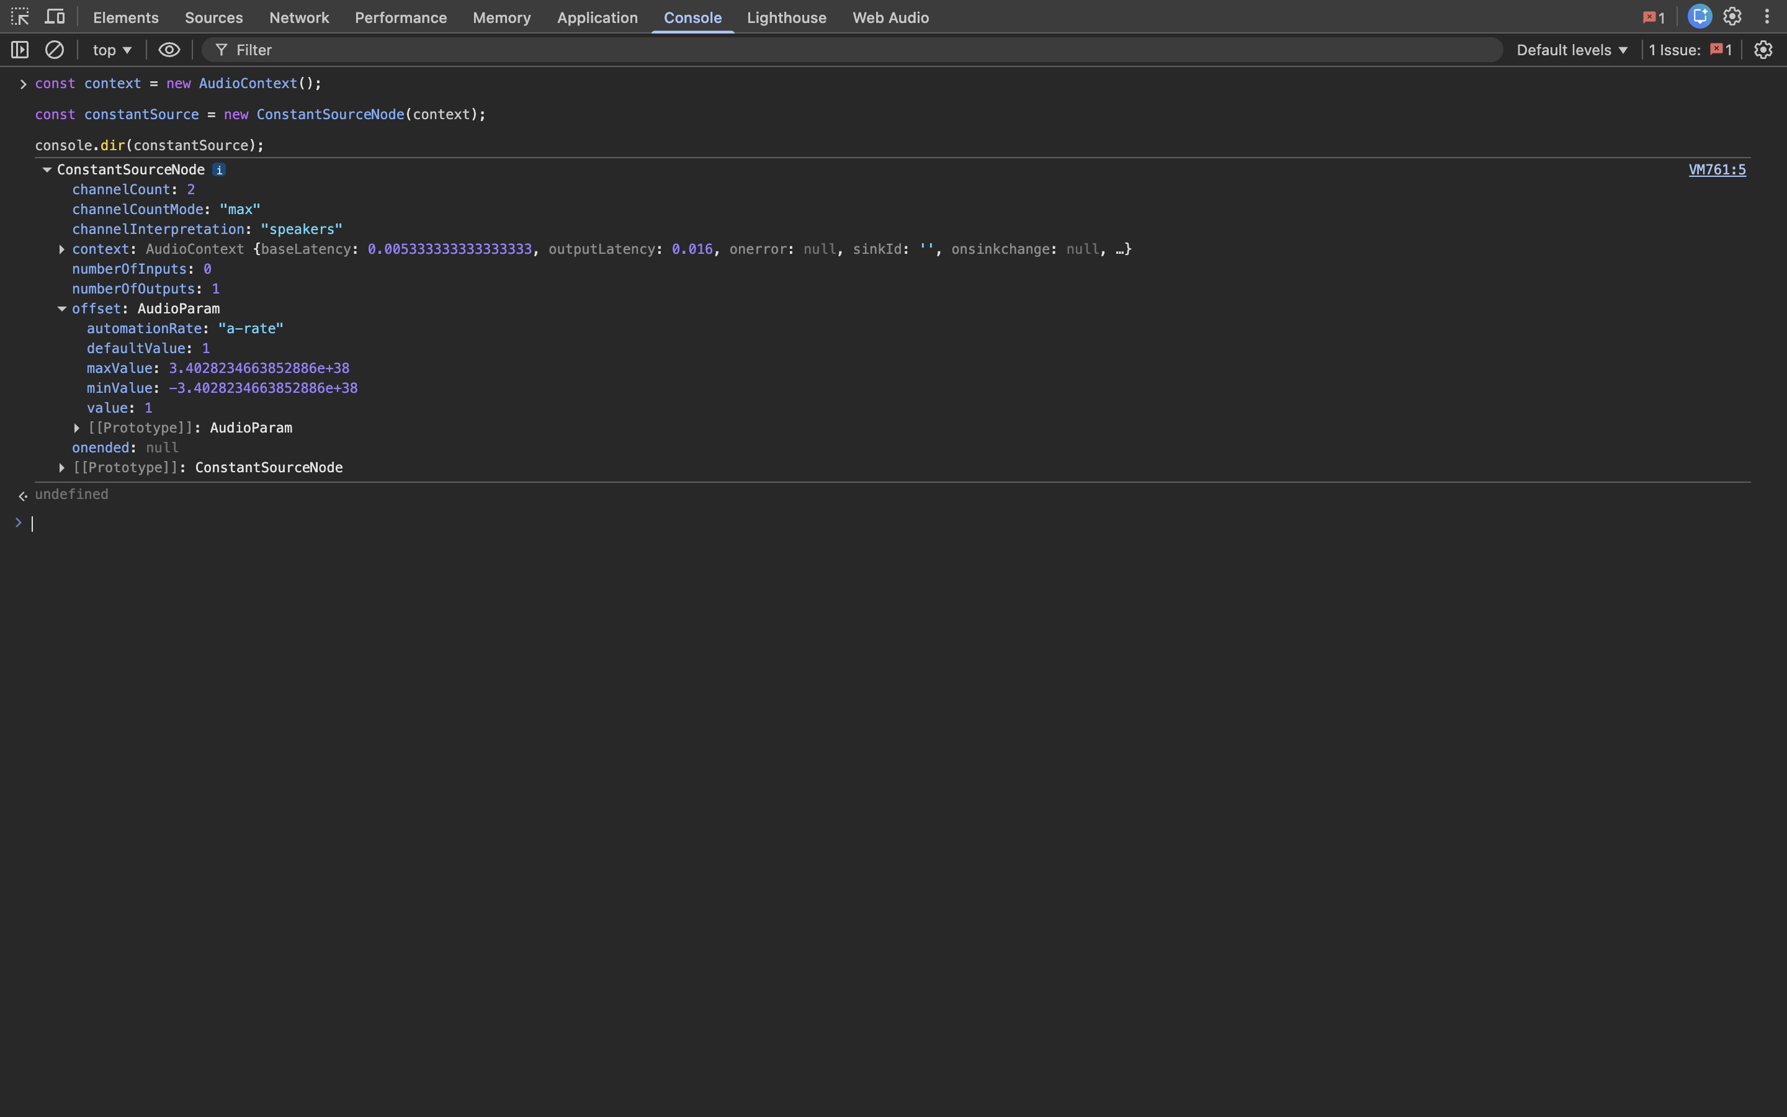The width and height of the screenshot is (1787, 1117).
Task: Open DevTools main settings gear
Action: [1732, 16]
